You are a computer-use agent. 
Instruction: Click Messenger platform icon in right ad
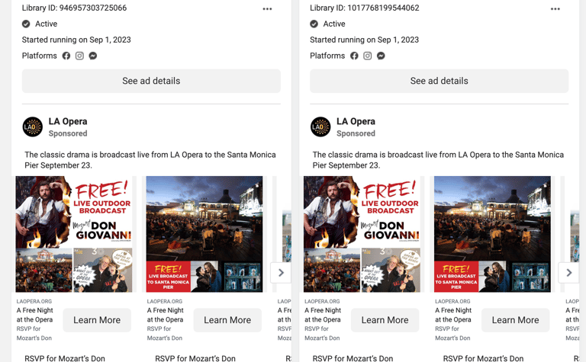click(381, 56)
